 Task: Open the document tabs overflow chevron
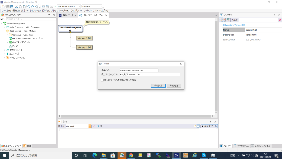pyautogui.click(x=216, y=15)
